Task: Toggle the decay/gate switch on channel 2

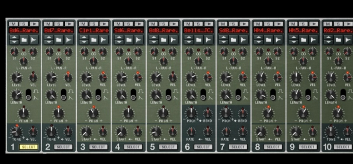Action: click(x=64, y=95)
